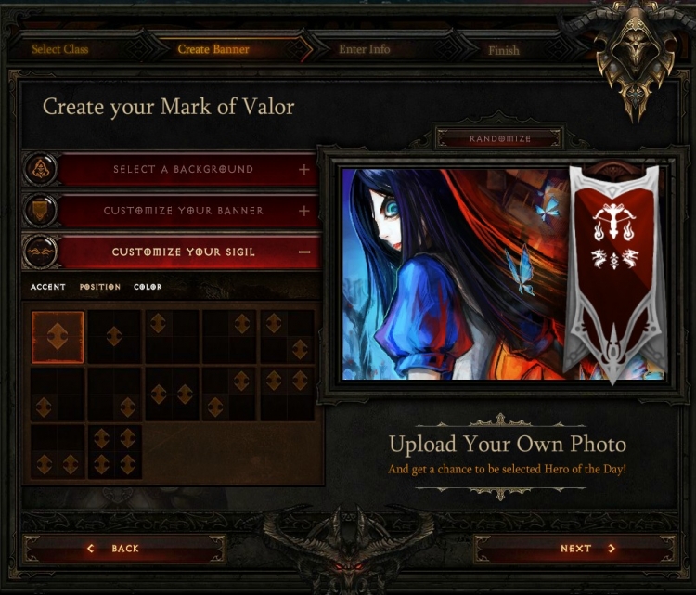Expand Customize Your Banner plus sign
This screenshot has height=595, width=696.
click(304, 211)
